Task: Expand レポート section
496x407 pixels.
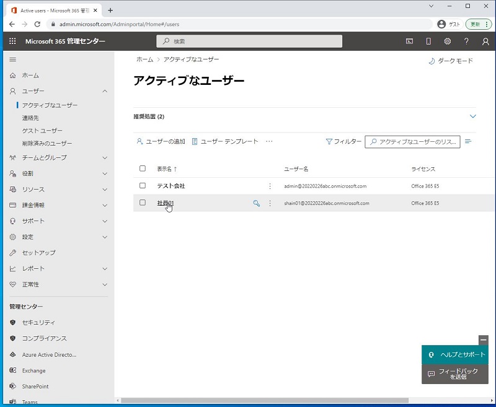Action: (105, 269)
